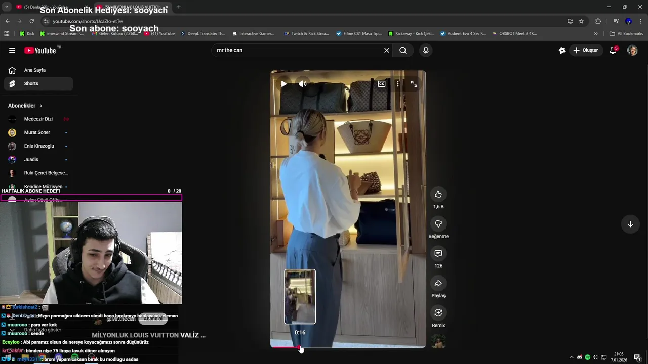Open the Chrome apps grid icon
The height and width of the screenshot is (364, 648).
pos(7,33)
